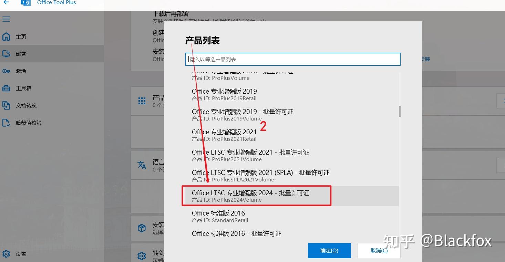Select Office 标准版 2016 retail entry
The image size is (505, 262).
(292, 216)
